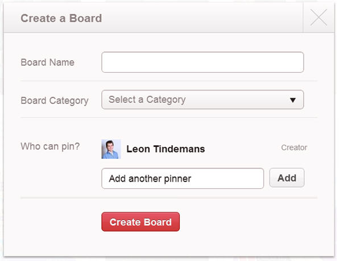Click the Create a Board title
The image size is (339, 261).
(x=61, y=18)
